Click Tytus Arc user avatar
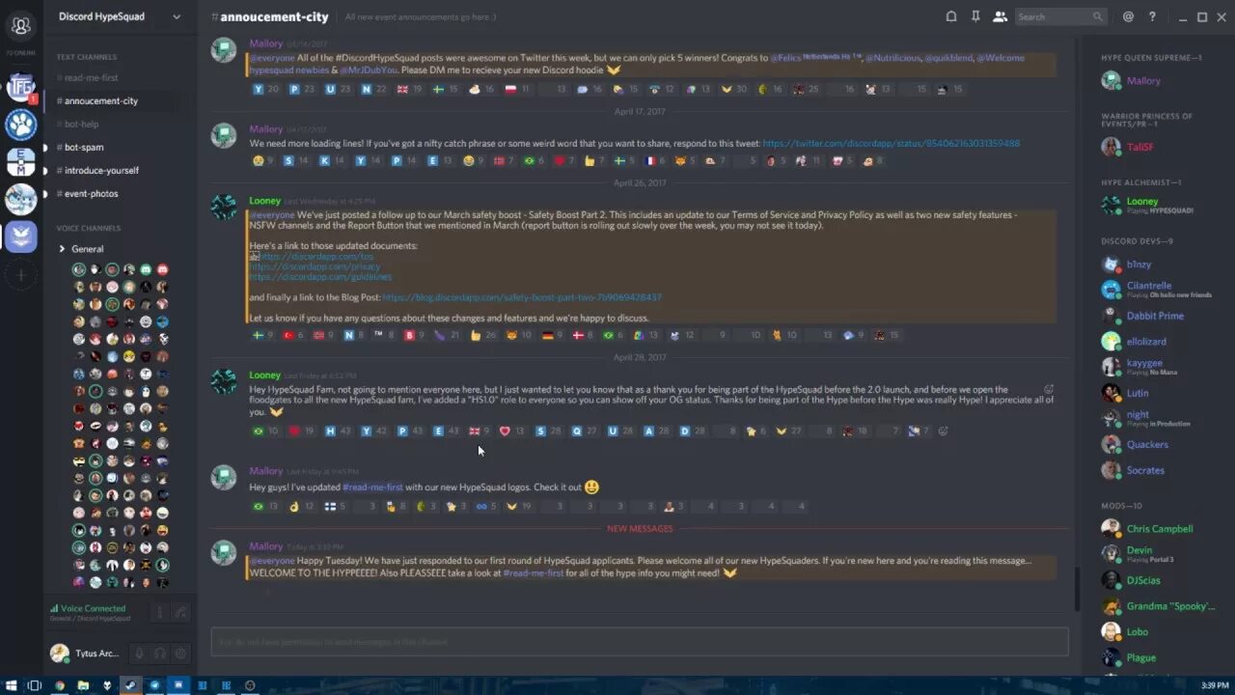Viewport: 1235px width, 695px height. coord(60,653)
